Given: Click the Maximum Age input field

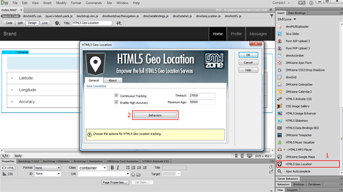Looking at the screenshot, I should coord(202,102).
